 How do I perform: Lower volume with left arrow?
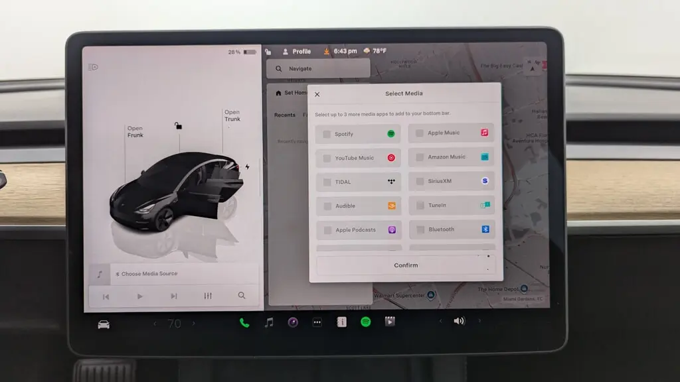point(441,321)
